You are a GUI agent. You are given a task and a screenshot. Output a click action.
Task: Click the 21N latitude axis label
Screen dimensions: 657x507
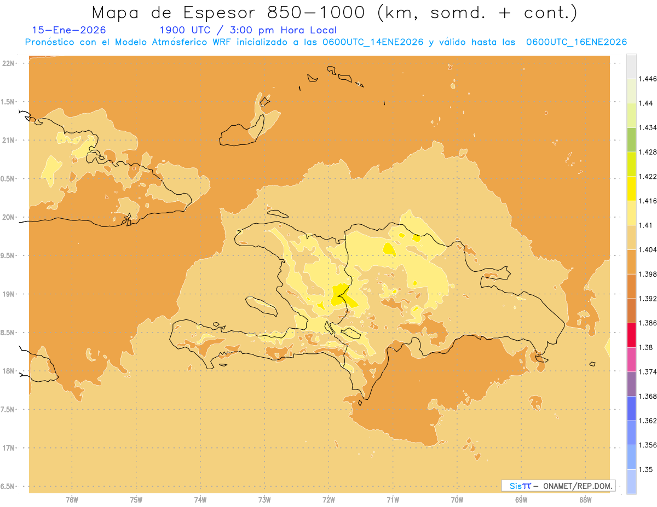tap(8, 140)
